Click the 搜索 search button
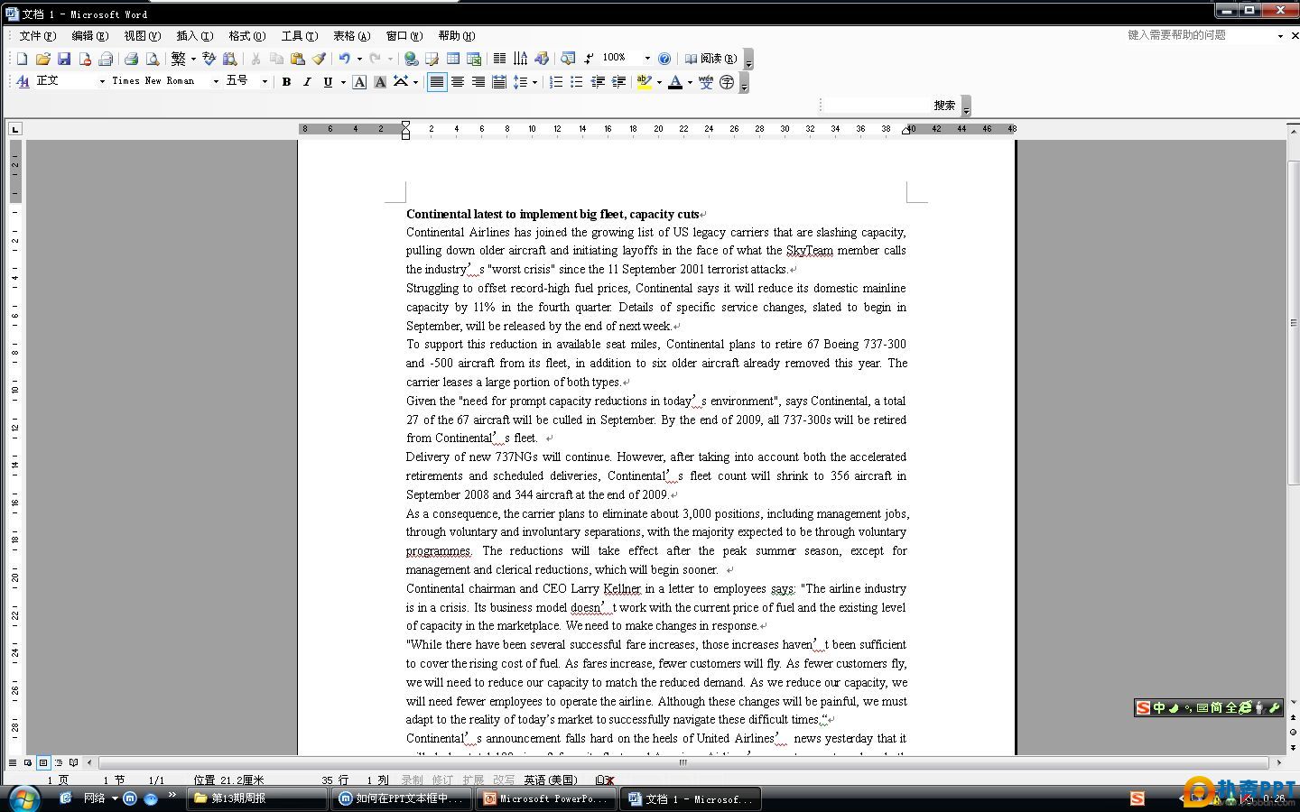The image size is (1300, 812). pyautogui.click(x=944, y=106)
